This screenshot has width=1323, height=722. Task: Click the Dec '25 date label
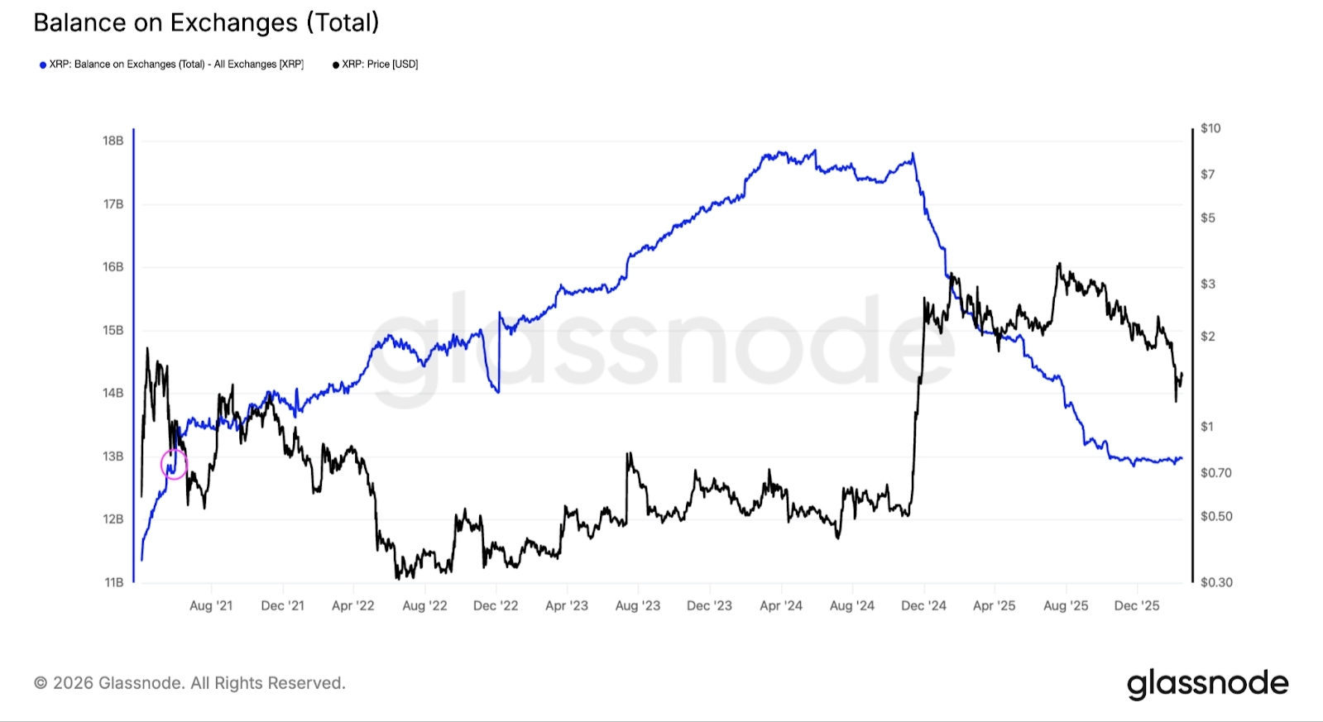click(x=1137, y=605)
